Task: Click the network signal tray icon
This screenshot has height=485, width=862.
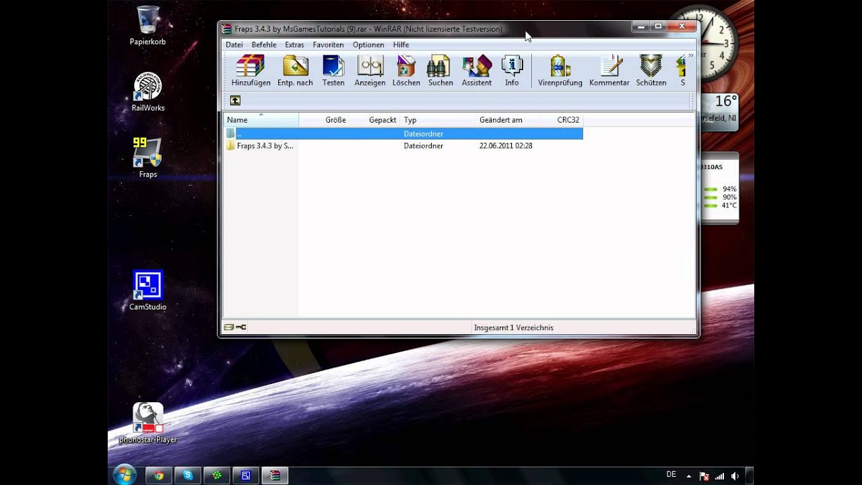Action: pos(719,476)
